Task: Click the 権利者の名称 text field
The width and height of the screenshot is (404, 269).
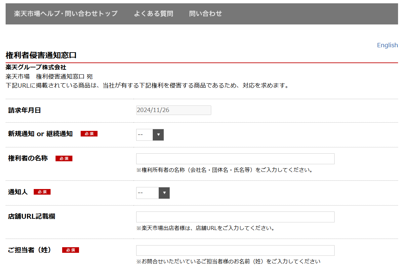Action: [235, 159]
